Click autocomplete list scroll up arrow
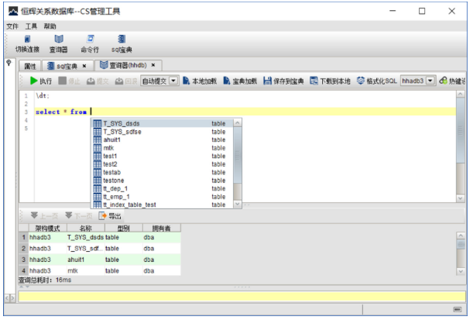473x320 pixels. point(238,123)
